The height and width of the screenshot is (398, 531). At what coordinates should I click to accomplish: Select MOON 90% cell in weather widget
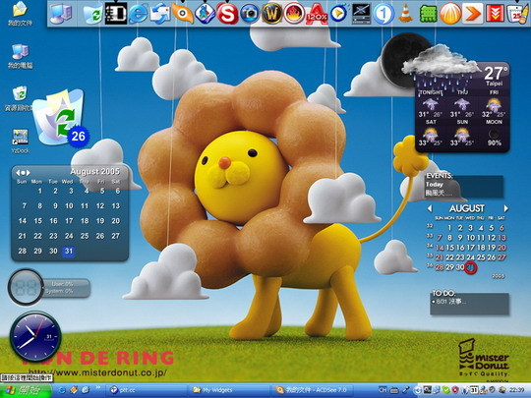click(494, 133)
